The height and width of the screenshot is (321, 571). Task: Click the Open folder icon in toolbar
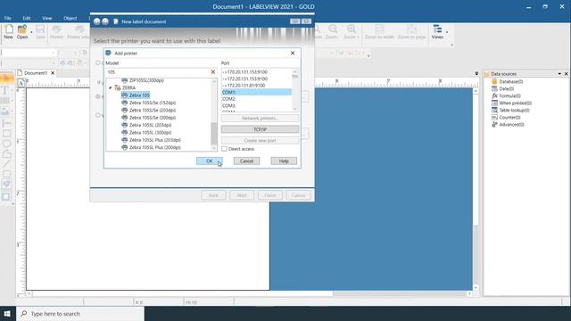click(x=21, y=29)
